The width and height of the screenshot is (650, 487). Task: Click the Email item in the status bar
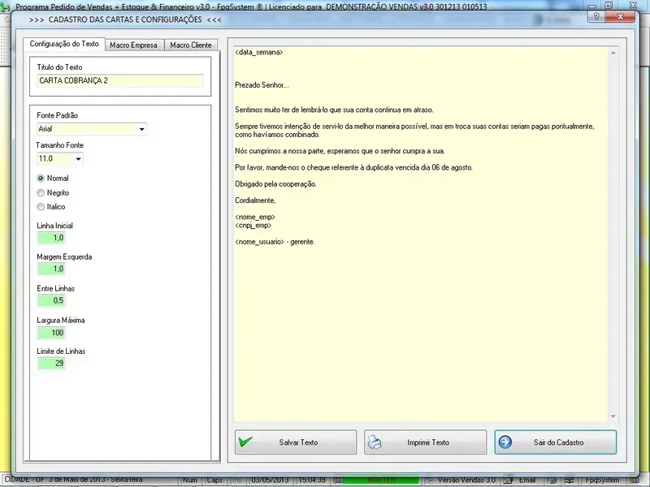point(527,480)
